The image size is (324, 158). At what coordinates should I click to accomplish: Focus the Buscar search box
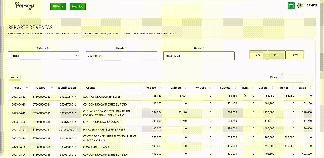click(x=296, y=77)
